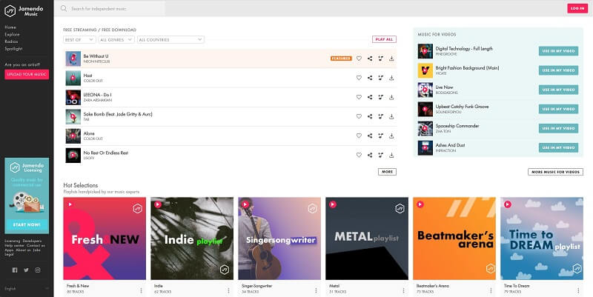Share the track Sake Bomb

tap(370, 116)
